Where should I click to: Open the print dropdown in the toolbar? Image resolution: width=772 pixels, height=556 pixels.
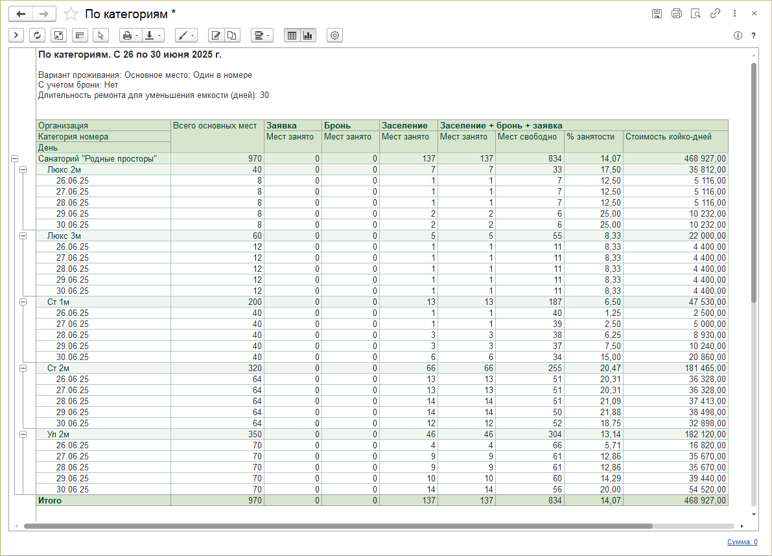tap(130, 35)
